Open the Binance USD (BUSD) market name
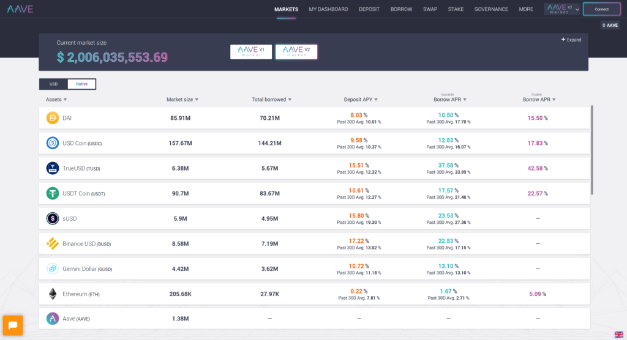This screenshot has height=340, width=627. pos(87,244)
